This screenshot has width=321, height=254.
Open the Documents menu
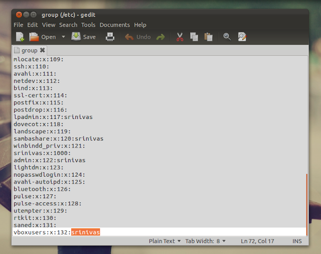115,25
